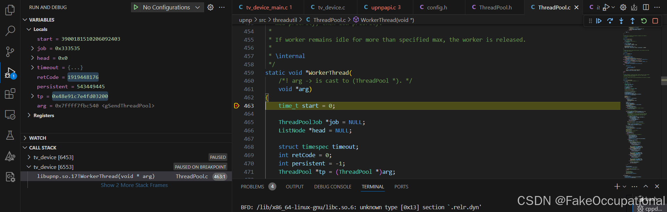Click the threadutil breadcrumb segment
The image size is (667, 212).
coord(285,20)
